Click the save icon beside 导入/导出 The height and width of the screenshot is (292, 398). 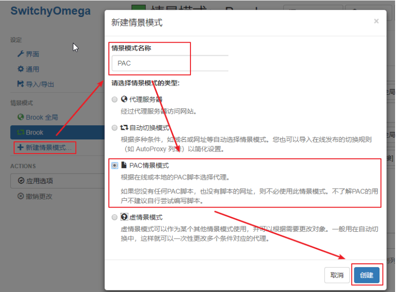(20, 84)
